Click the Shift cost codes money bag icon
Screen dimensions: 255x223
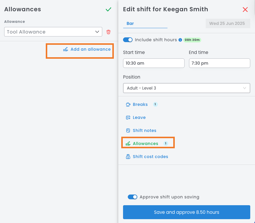(128, 157)
